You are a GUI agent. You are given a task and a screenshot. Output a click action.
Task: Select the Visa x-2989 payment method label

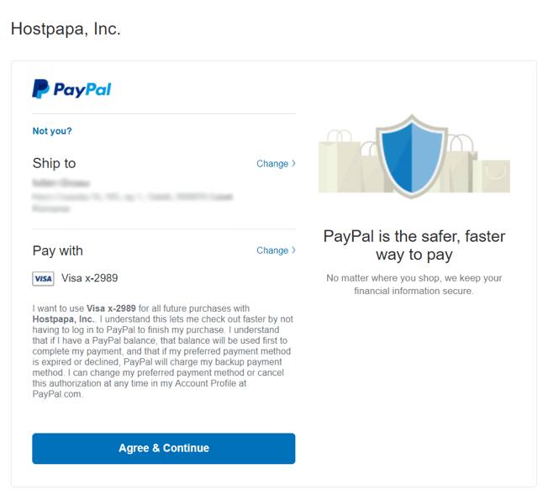point(89,278)
